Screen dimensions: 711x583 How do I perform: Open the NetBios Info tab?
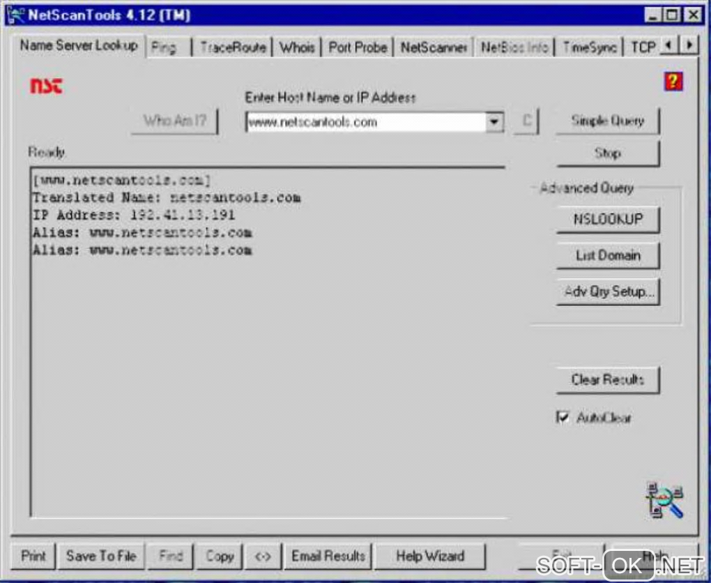pyautogui.click(x=514, y=47)
